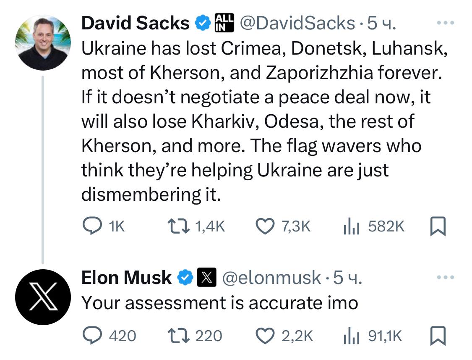Click the Elon Musk display name
The width and height of the screenshot is (472, 360).
[126, 278]
